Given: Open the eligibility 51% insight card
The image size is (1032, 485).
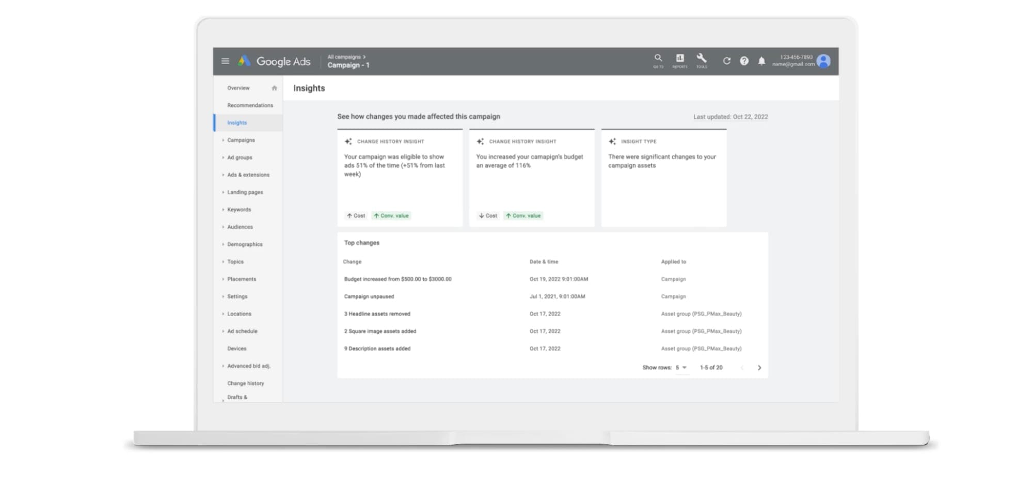Looking at the screenshot, I should [x=400, y=178].
